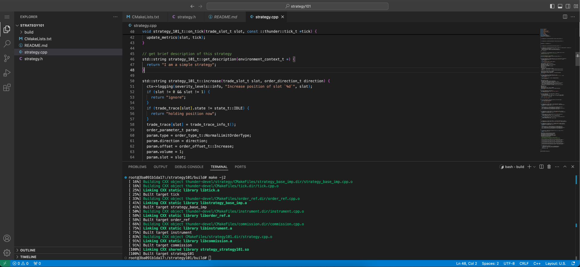The width and height of the screenshot is (580, 267).
Task: Open strategy.h in the Explorer tree
Action: coord(68,59)
